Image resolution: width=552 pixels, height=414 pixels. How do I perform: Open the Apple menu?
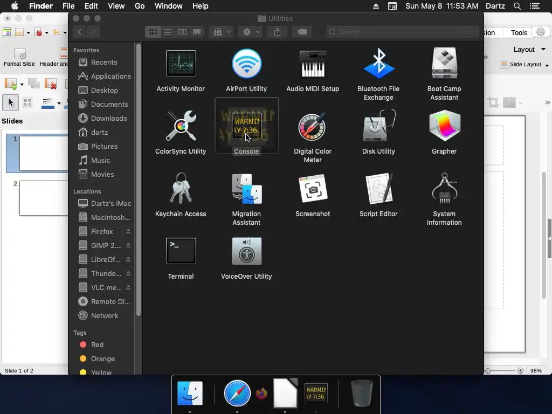(15, 6)
